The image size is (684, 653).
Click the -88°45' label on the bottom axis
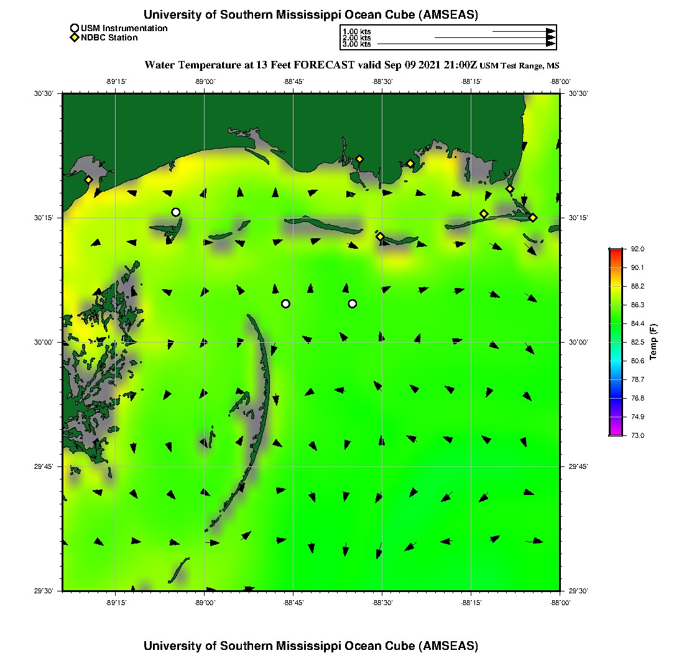coord(293,603)
